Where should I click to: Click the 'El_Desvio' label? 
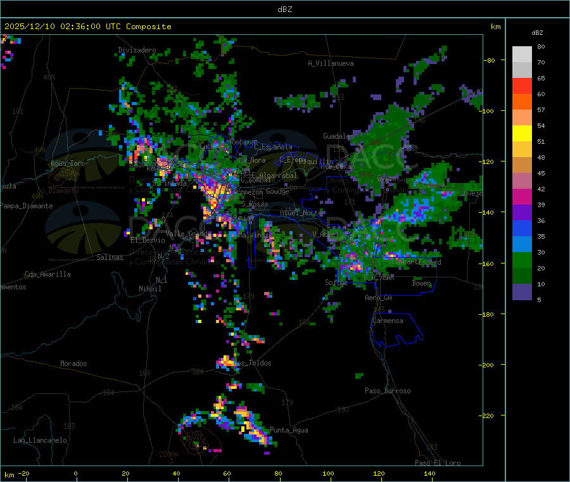pos(148,240)
